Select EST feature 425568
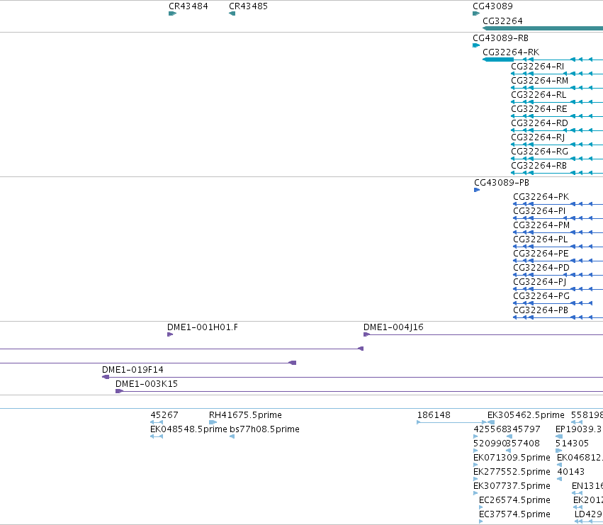 click(x=490, y=429)
